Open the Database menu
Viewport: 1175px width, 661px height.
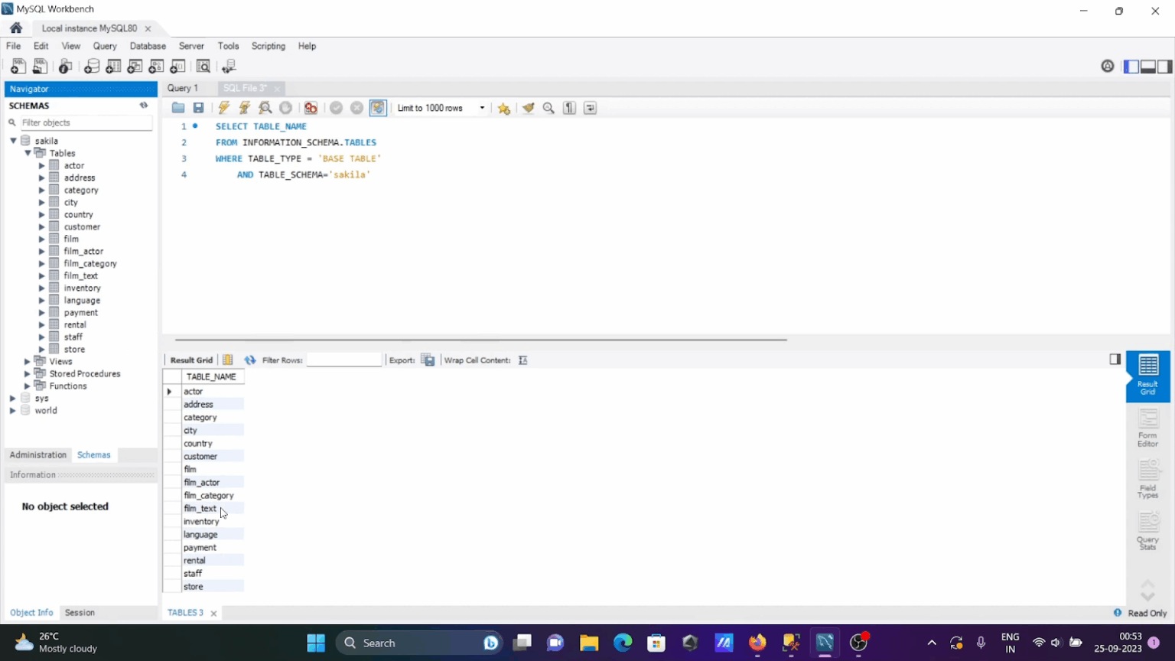pyautogui.click(x=148, y=46)
